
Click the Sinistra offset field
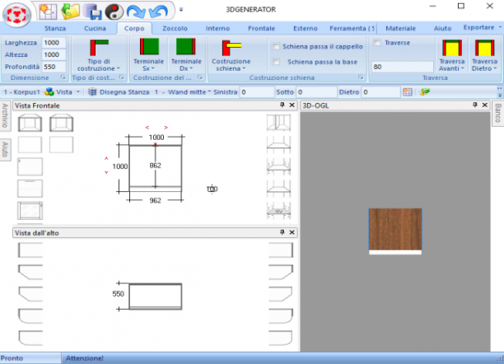(x=256, y=92)
